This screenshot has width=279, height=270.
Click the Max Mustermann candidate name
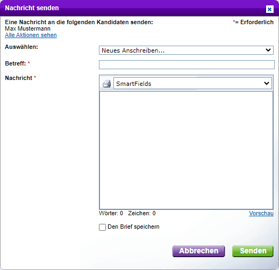(27, 28)
